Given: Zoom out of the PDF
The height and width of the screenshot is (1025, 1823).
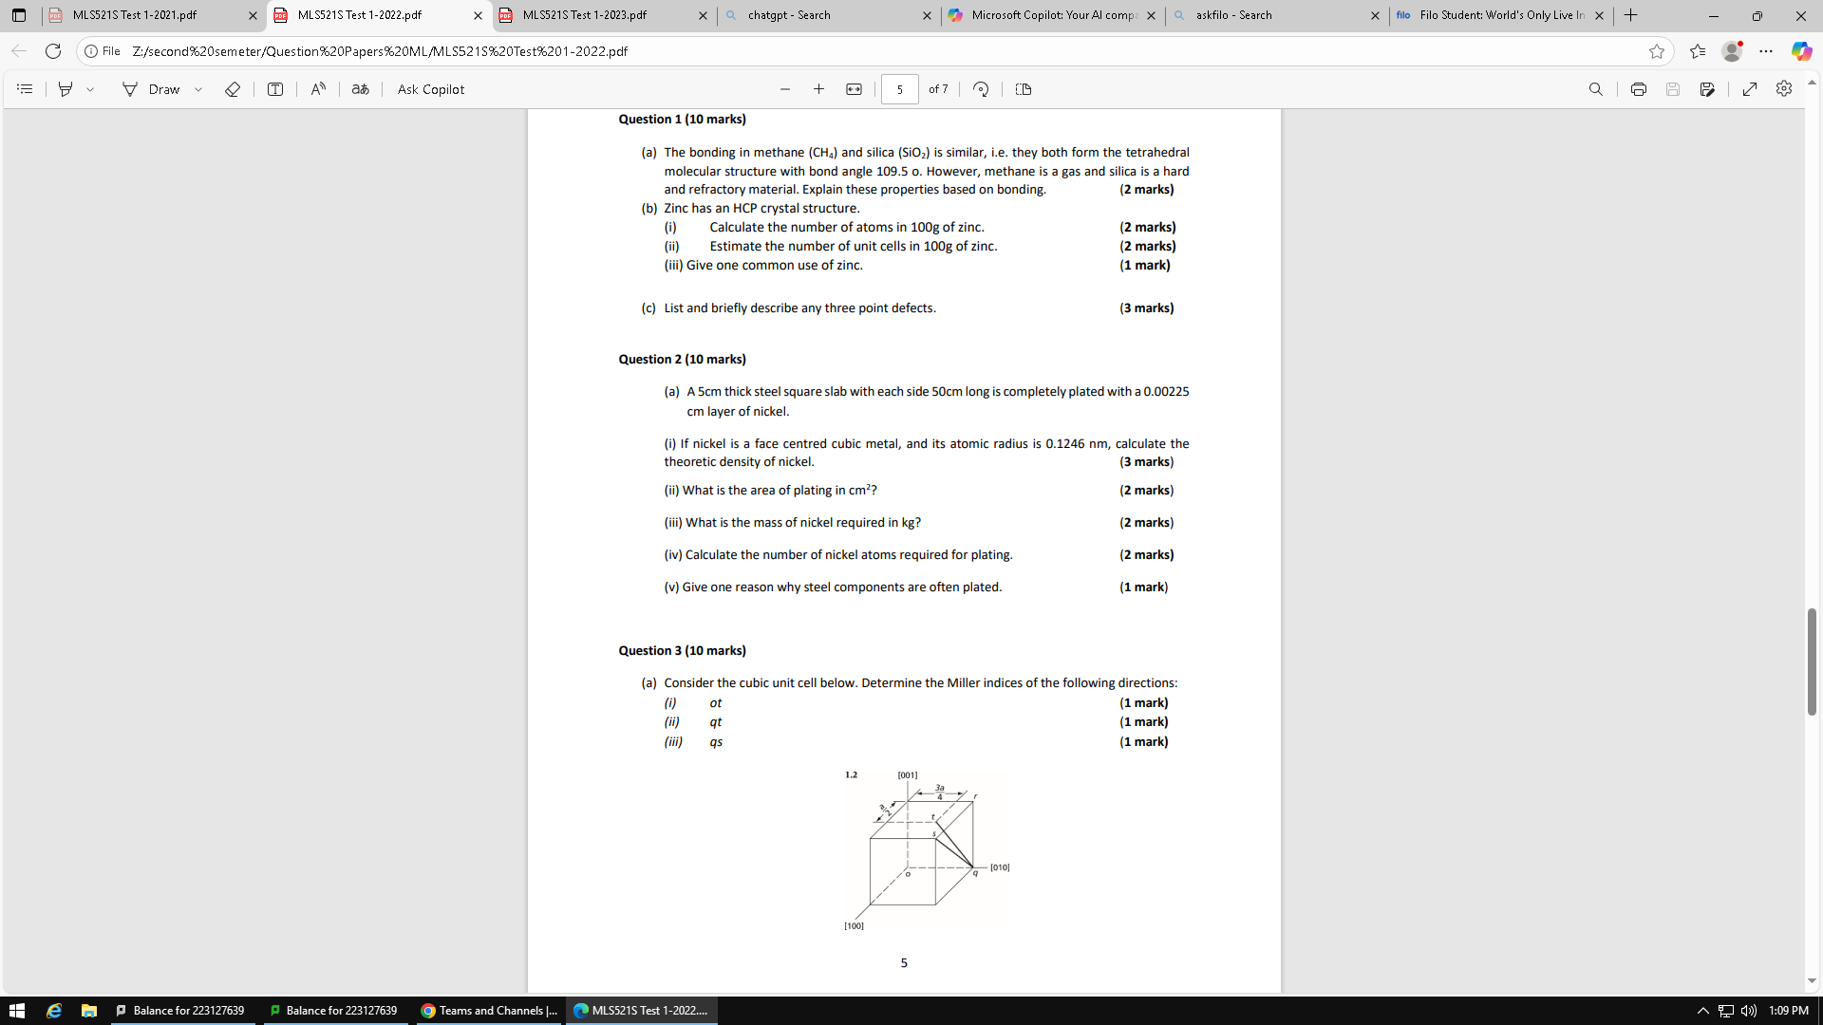Looking at the screenshot, I should tap(784, 89).
